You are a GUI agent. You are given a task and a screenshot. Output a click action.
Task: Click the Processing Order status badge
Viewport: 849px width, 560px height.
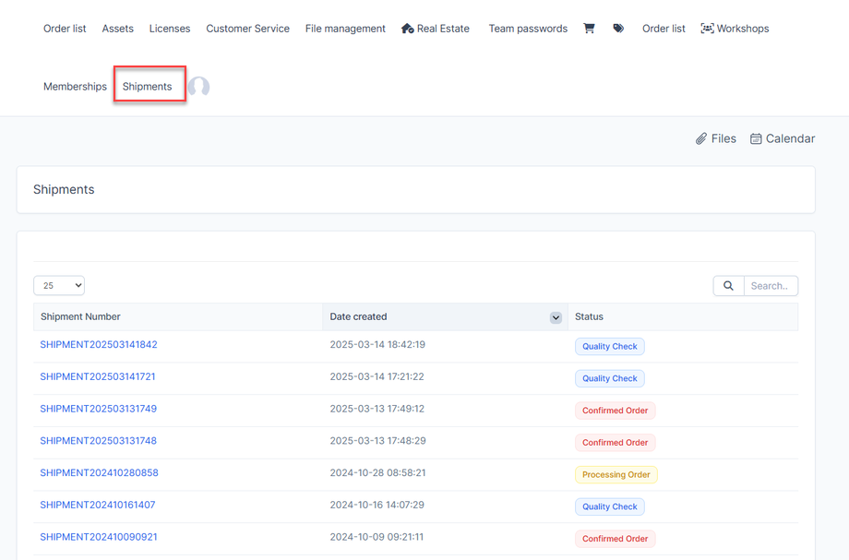click(616, 475)
